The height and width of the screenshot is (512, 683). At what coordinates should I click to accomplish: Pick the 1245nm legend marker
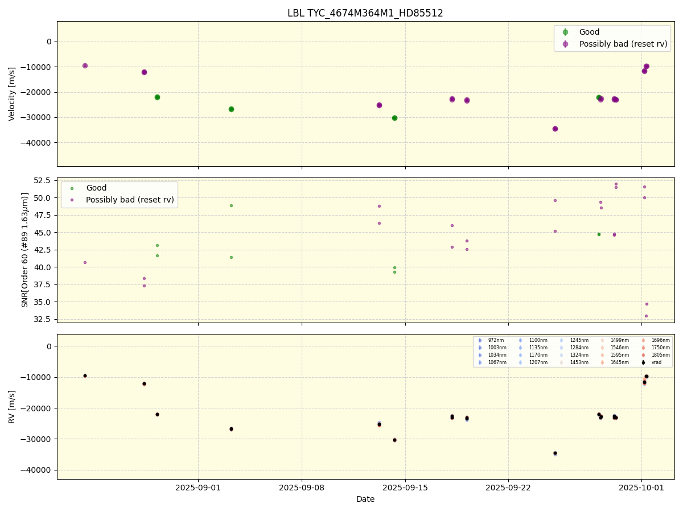pyautogui.click(x=561, y=340)
